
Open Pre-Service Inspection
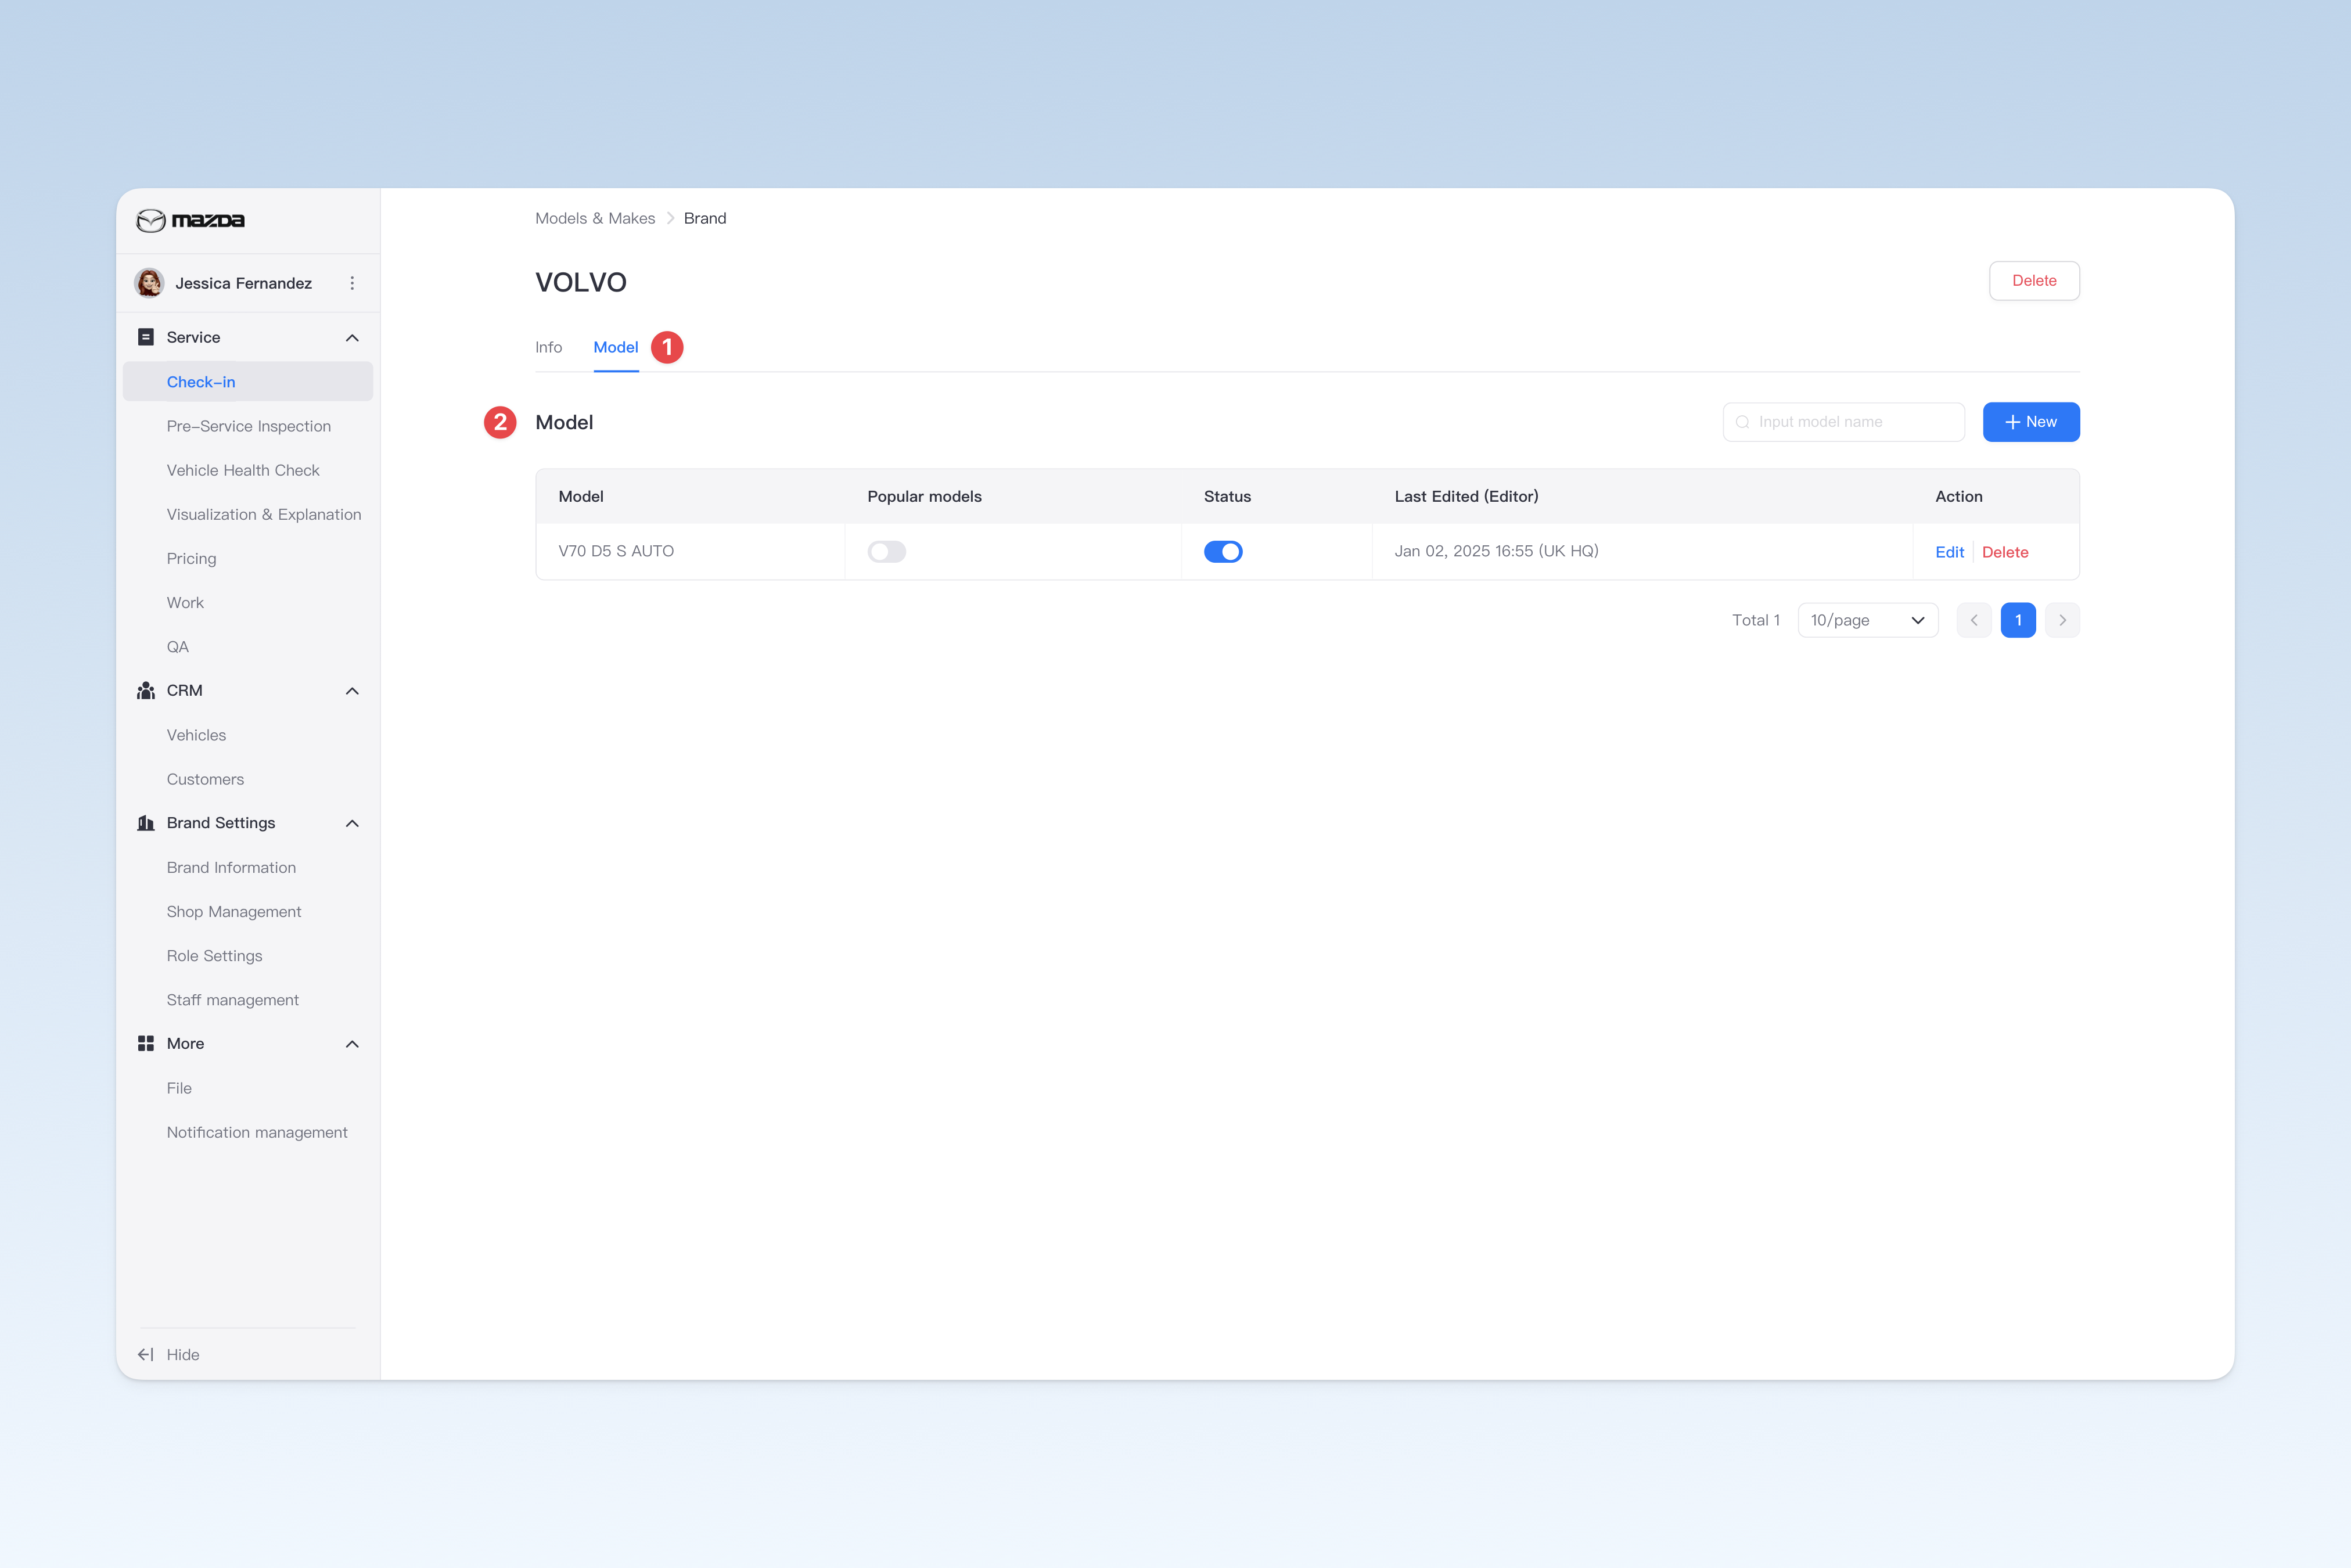[248, 426]
